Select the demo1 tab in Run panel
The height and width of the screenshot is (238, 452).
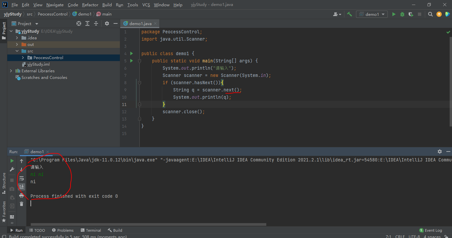point(37,152)
